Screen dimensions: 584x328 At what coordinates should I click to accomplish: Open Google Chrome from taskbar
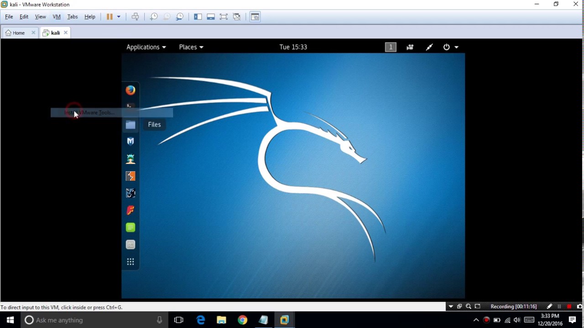pyautogui.click(x=242, y=320)
